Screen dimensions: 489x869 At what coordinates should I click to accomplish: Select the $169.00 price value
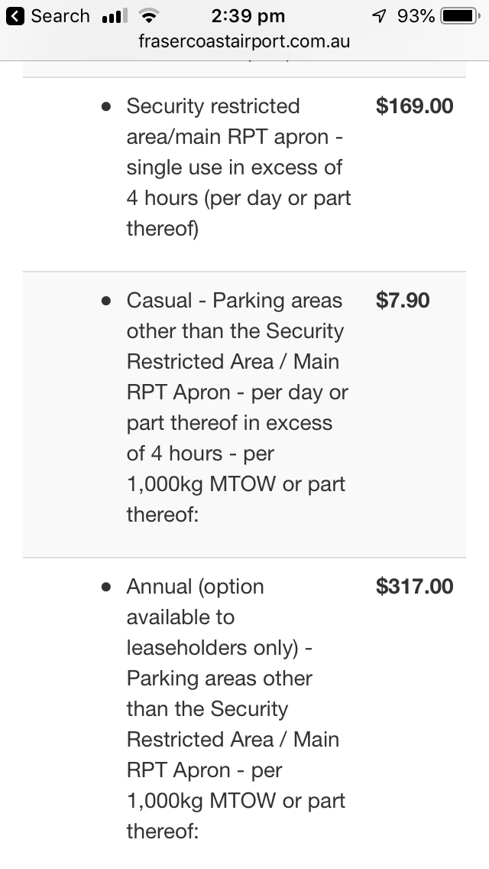(414, 106)
